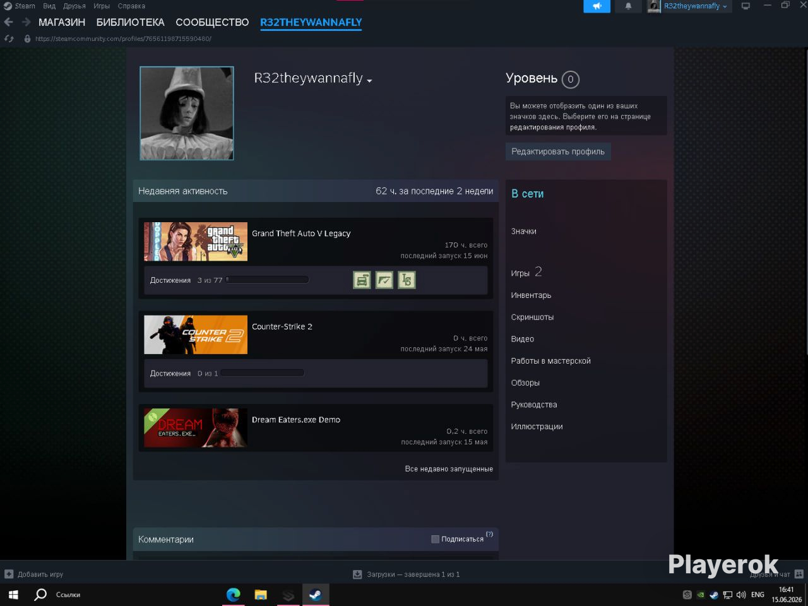Switch to Big Picture mode icon
This screenshot has width=808, height=606.
pyautogui.click(x=746, y=6)
